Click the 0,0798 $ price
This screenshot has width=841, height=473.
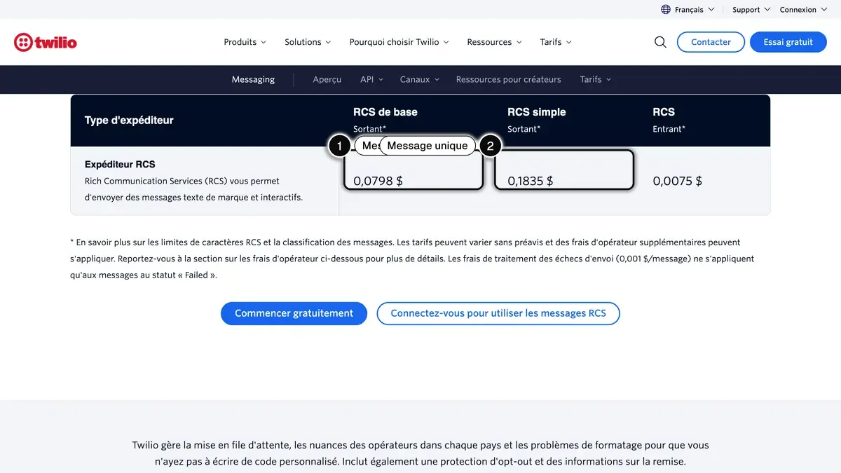pos(378,181)
